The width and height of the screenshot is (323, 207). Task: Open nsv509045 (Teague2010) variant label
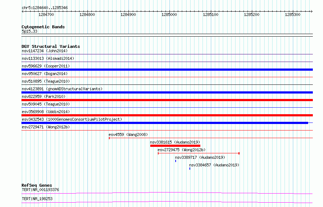tap(46, 104)
